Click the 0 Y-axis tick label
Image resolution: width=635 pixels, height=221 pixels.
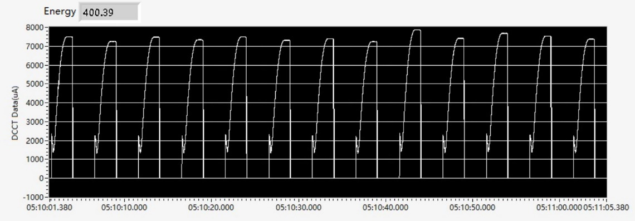click(x=41, y=179)
